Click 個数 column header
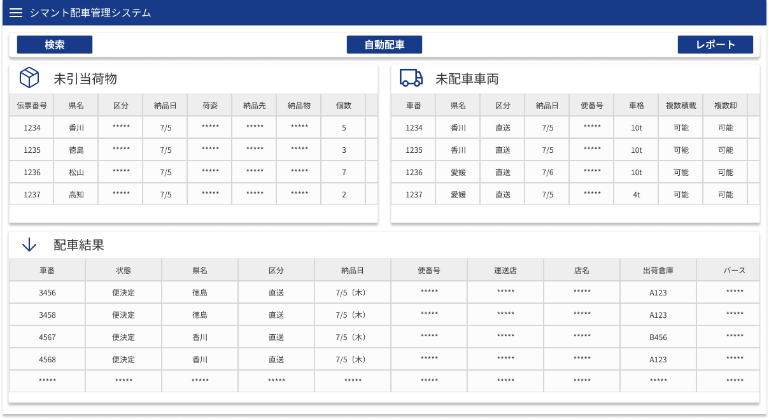The width and height of the screenshot is (769, 419). [344, 105]
